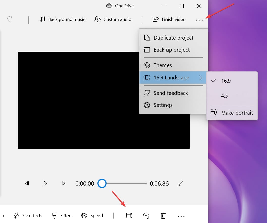This screenshot has width=267, height=223.
Task: Open 3D effects
Action: click(28, 216)
